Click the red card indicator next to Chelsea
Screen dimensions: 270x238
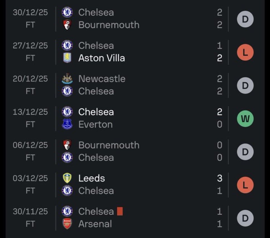pyautogui.click(x=120, y=211)
